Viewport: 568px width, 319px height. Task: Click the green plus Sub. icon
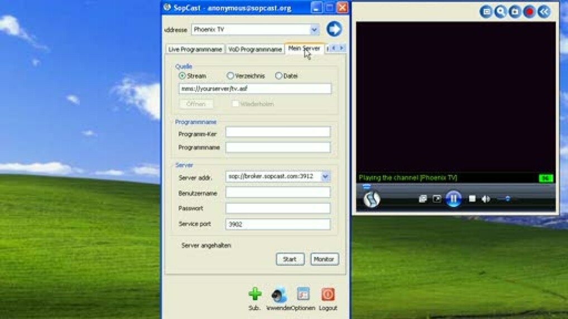point(255,295)
